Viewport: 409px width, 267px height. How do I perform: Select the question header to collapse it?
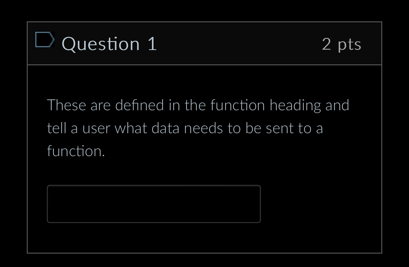[204, 43]
